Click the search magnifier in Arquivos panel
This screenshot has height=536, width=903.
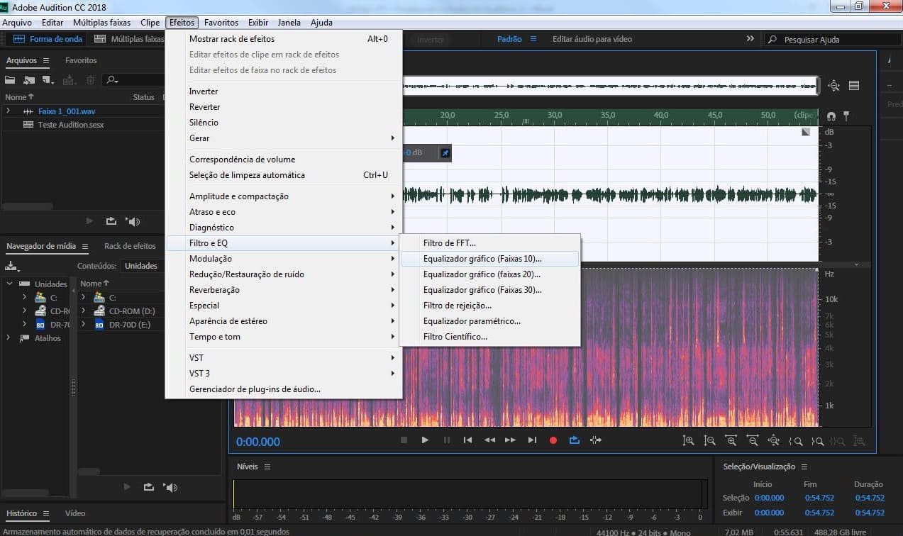tap(111, 80)
